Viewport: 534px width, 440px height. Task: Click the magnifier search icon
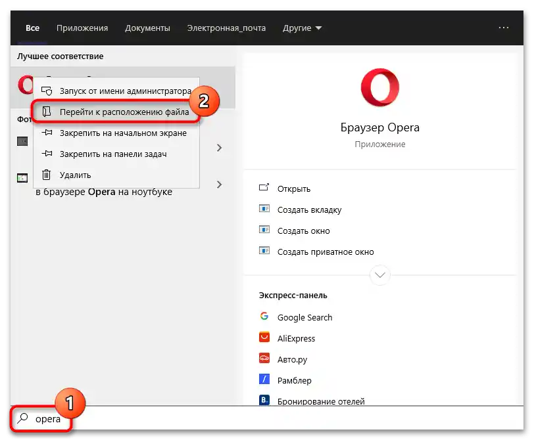pos(23,418)
